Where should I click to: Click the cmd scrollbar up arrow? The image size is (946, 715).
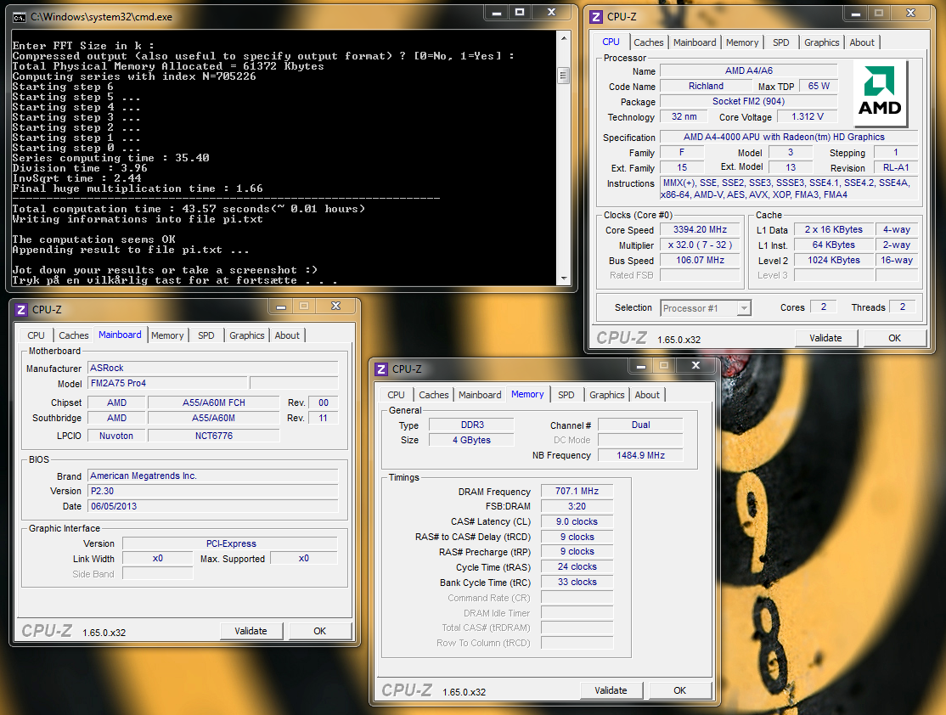pyautogui.click(x=564, y=38)
